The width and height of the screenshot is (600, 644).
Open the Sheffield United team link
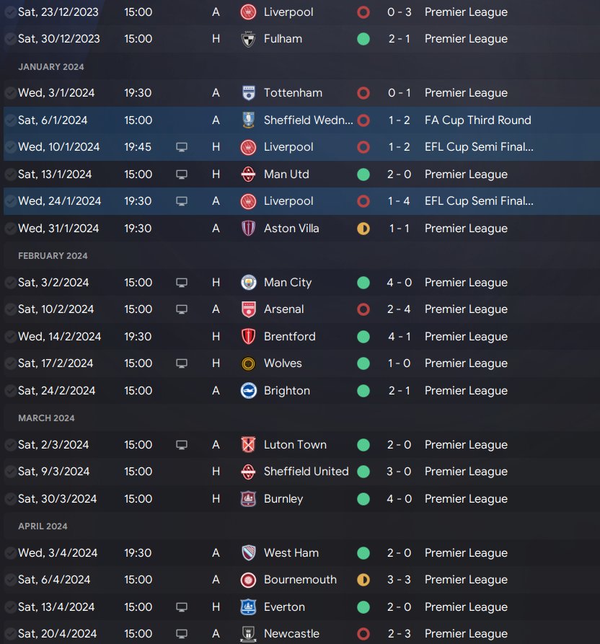(x=306, y=472)
